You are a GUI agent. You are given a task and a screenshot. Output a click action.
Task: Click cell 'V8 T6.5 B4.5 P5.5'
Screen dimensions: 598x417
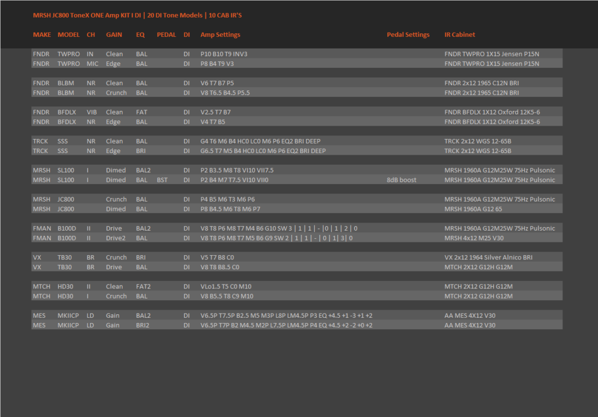tap(225, 93)
